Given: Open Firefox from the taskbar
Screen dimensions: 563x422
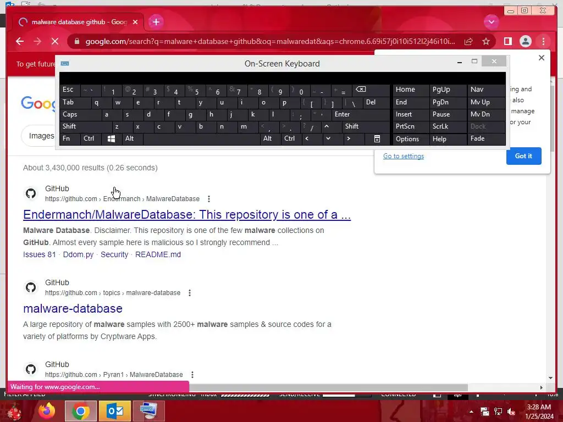Looking at the screenshot, I should click(x=47, y=411).
